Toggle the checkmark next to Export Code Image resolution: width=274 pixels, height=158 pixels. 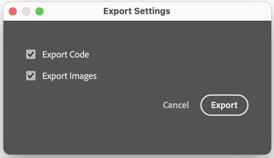pos(31,54)
